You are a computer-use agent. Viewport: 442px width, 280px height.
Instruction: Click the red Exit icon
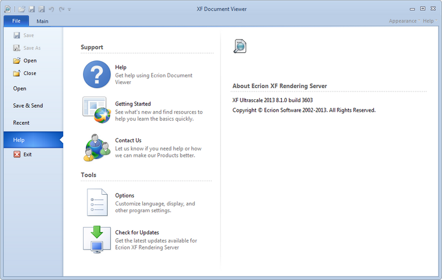click(17, 154)
